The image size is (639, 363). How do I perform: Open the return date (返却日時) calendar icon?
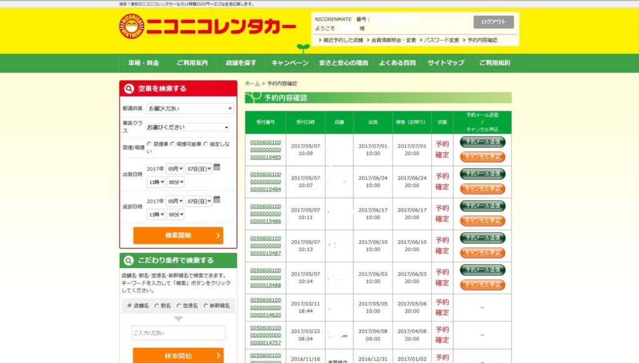click(x=217, y=200)
